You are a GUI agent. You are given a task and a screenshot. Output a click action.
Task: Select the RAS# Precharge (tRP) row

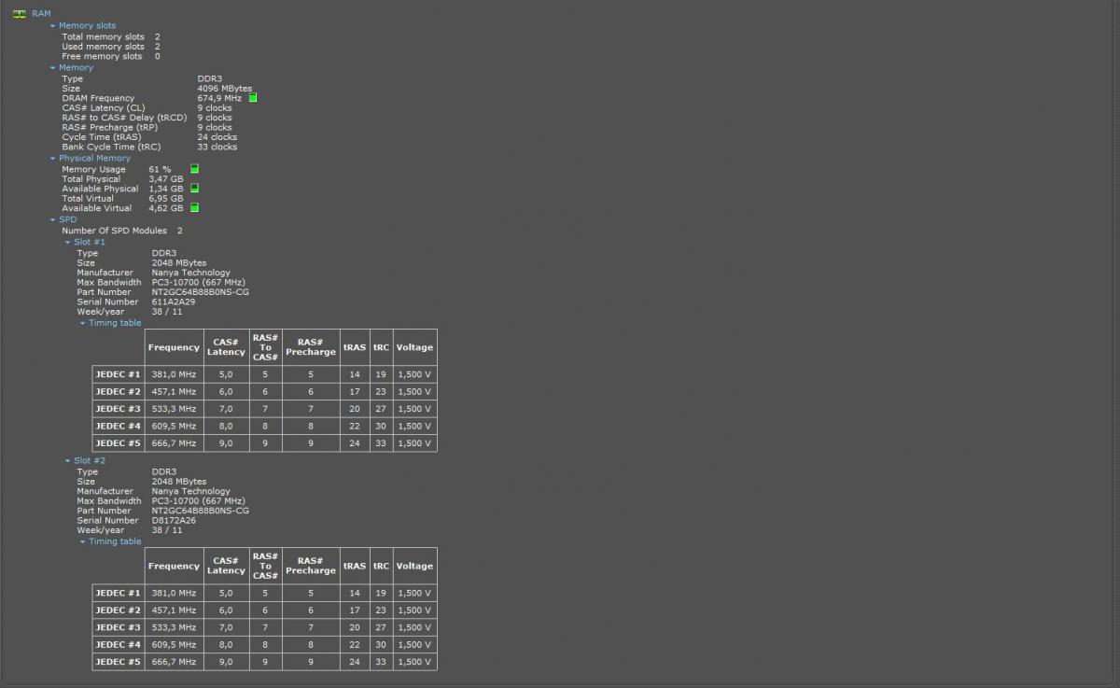point(147,128)
